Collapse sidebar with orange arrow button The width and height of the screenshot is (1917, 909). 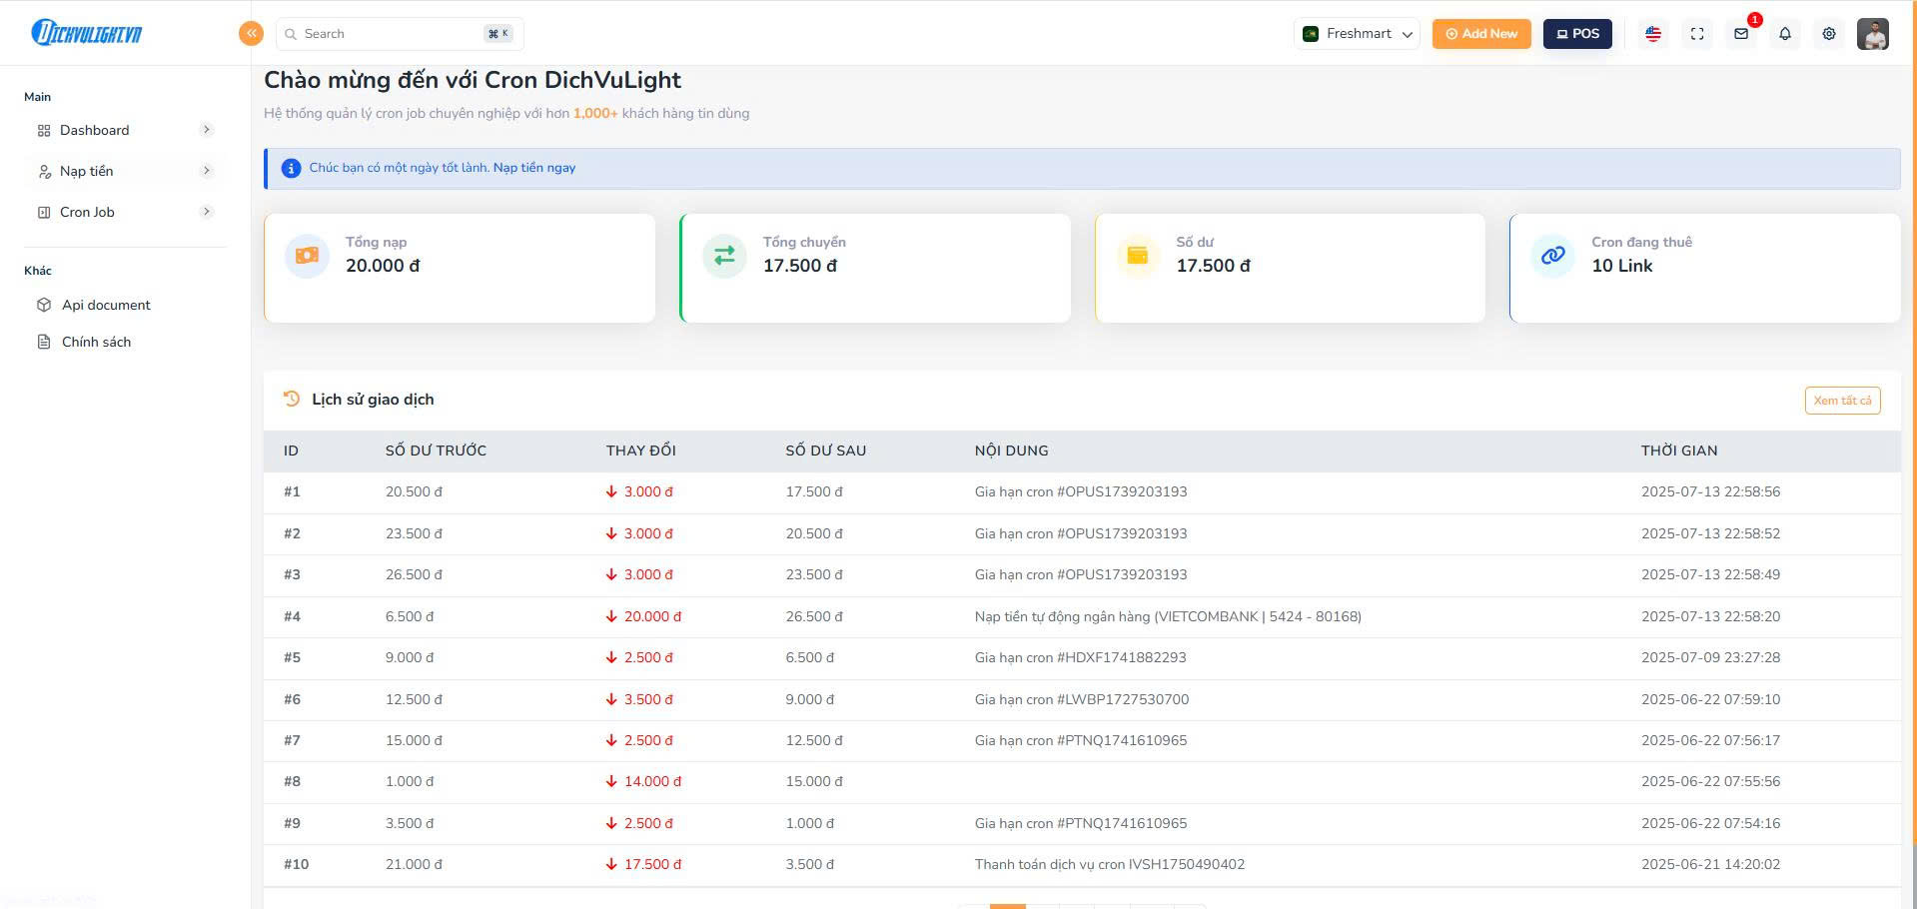(x=251, y=34)
